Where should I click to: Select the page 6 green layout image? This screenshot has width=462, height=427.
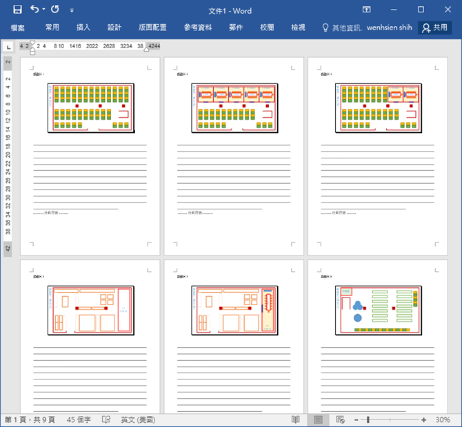[379, 311]
